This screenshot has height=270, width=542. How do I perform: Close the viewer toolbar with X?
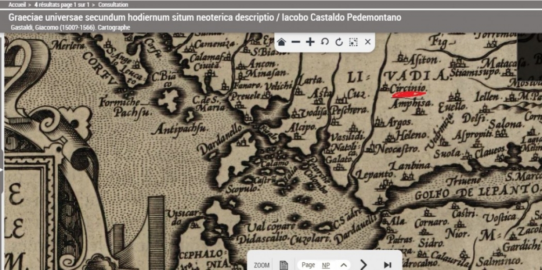click(x=368, y=42)
